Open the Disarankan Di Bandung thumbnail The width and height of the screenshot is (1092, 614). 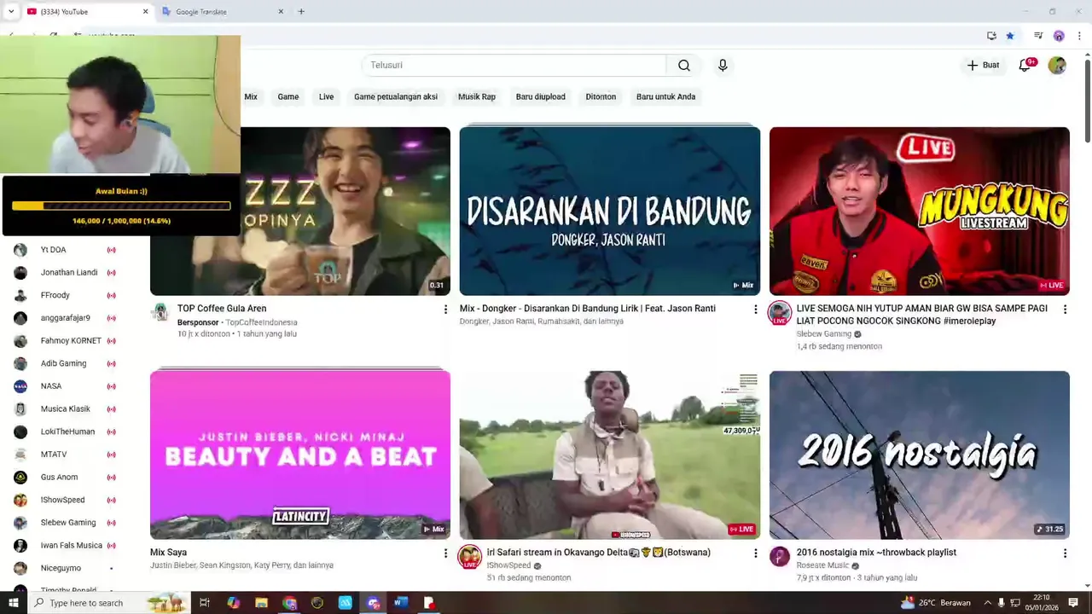pos(610,211)
